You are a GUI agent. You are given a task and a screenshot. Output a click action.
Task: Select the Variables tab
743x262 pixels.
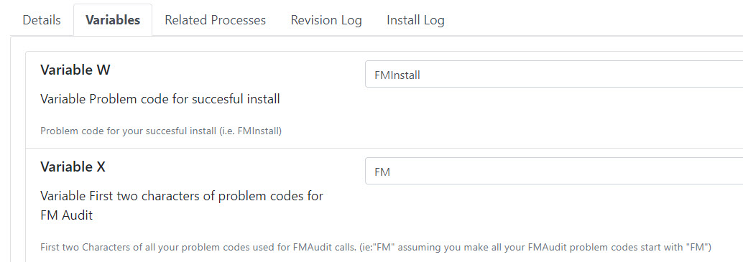(113, 20)
